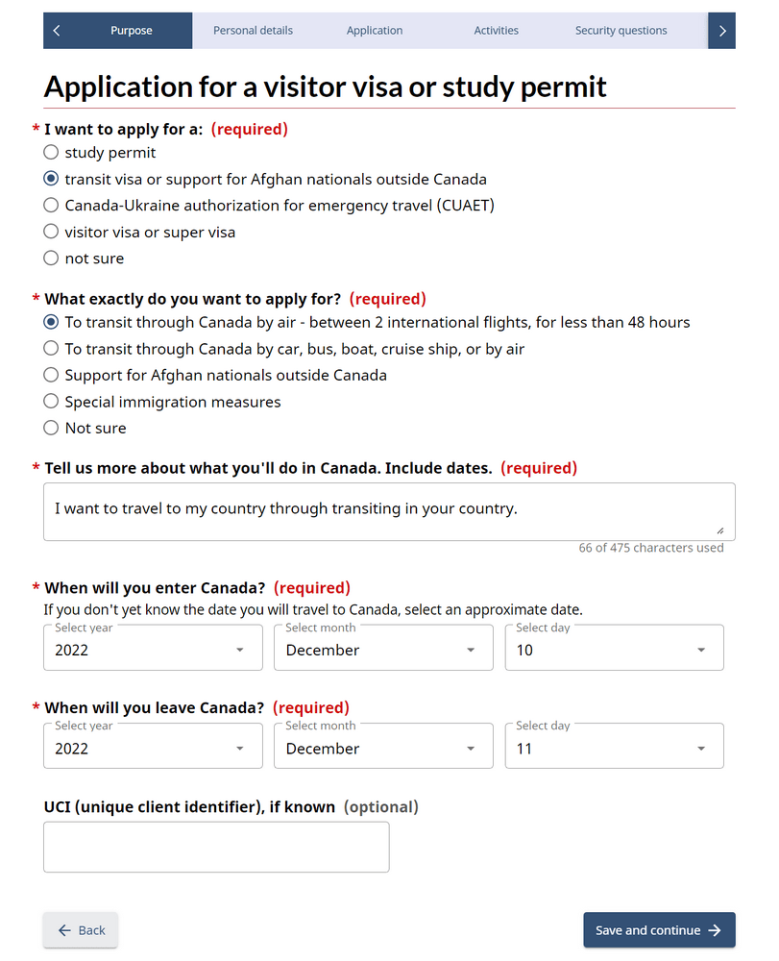Grab the text area resize handle
The image size is (779, 961).
click(x=719, y=530)
